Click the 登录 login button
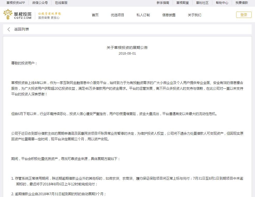The height and width of the screenshot is (197, 255). pos(243,15)
